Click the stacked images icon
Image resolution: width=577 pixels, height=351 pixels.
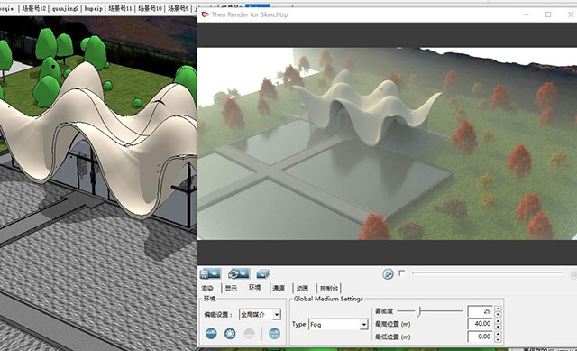tap(262, 273)
